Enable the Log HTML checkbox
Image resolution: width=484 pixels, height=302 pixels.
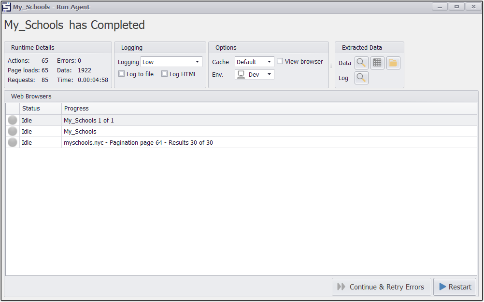165,74
